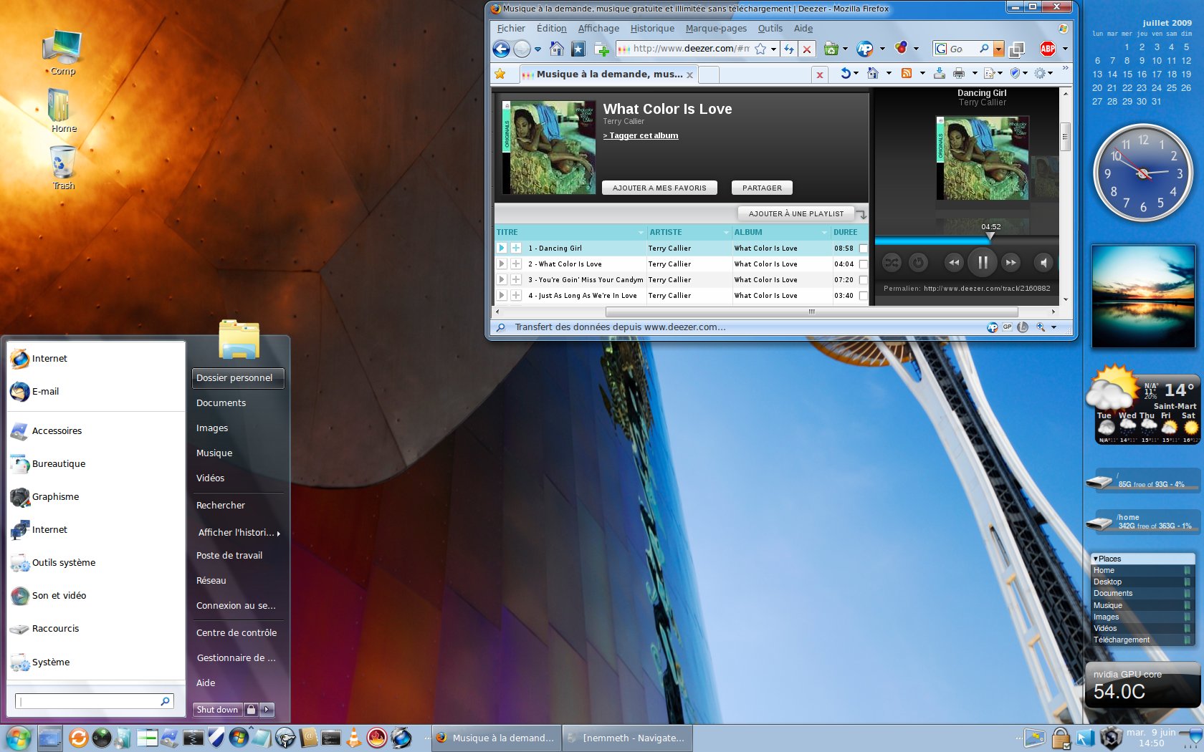Open TITRE column sort dropdown
This screenshot has width=1204, height=752.
(x=641, y=233)
